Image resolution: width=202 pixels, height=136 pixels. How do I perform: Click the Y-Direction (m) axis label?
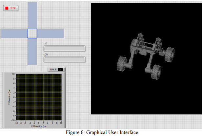coord(9,97)
